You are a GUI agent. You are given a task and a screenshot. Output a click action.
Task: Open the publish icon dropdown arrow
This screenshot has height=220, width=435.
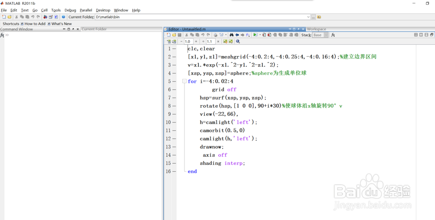226,35
